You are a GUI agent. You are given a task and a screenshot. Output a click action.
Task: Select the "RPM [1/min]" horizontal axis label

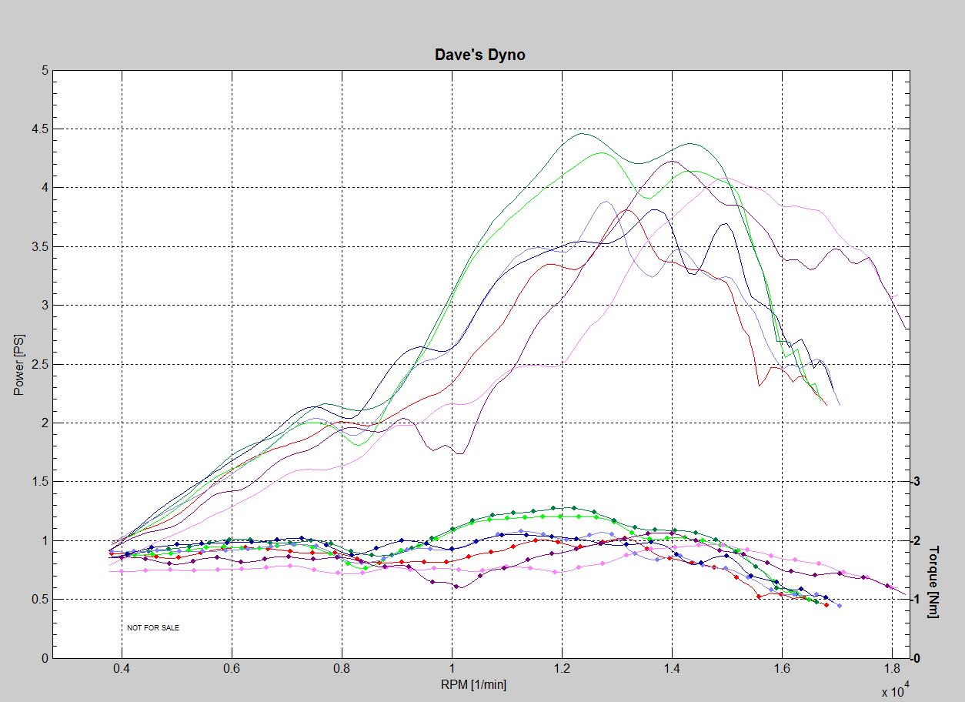pos(475,684)
